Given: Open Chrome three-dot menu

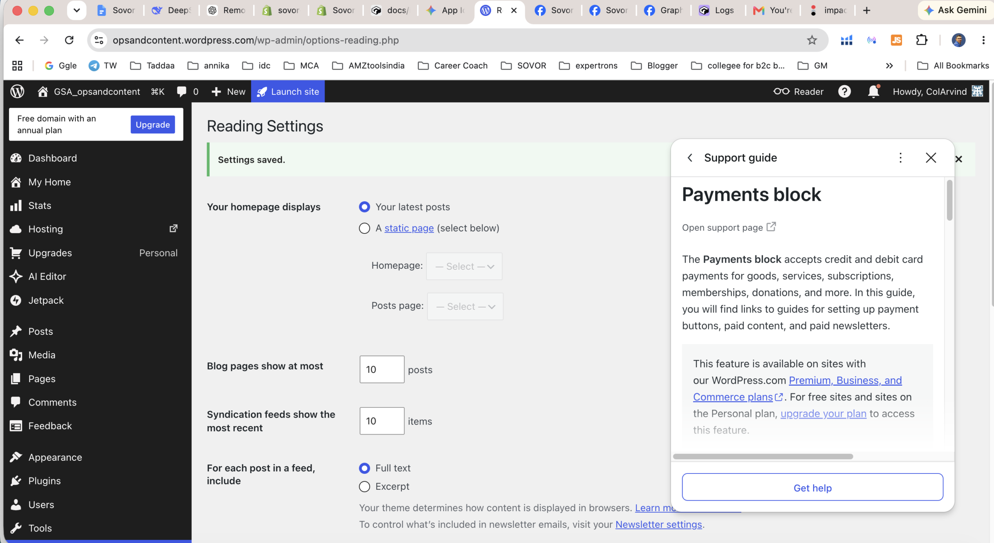Looking at the screenshot, I should click(x=984, y=40).
